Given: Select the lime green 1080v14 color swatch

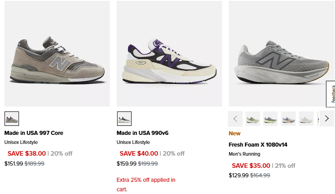Looking at the screenshot, I should [x=253, y=119].
